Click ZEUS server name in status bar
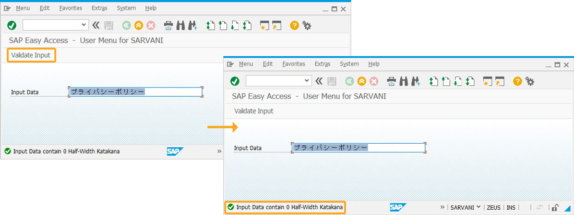The image size is (574, 215). (x=494, y=207)
